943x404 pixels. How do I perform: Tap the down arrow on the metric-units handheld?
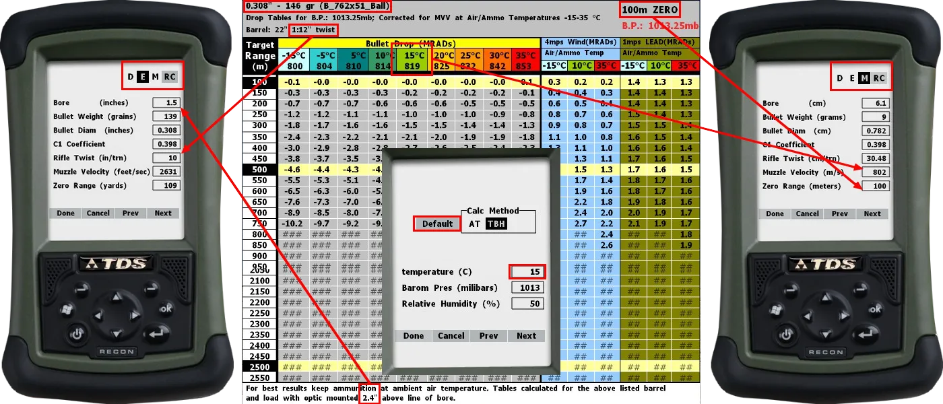point(826,333)
